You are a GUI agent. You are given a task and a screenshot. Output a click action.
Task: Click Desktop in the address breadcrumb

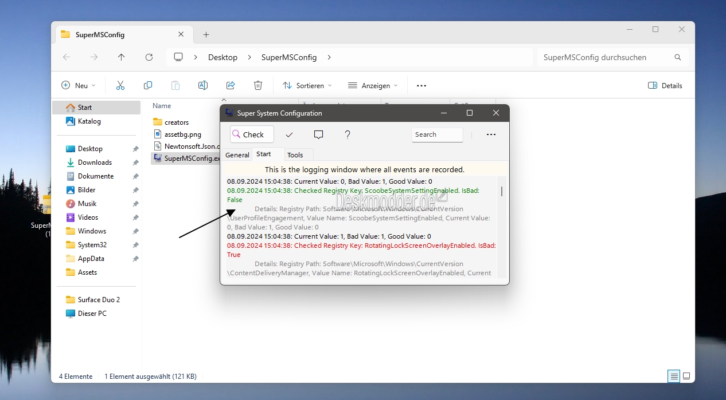(x=223, y=57)
